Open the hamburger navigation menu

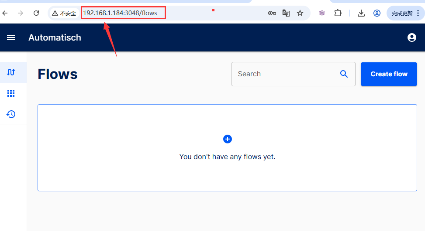coord(11,37)
